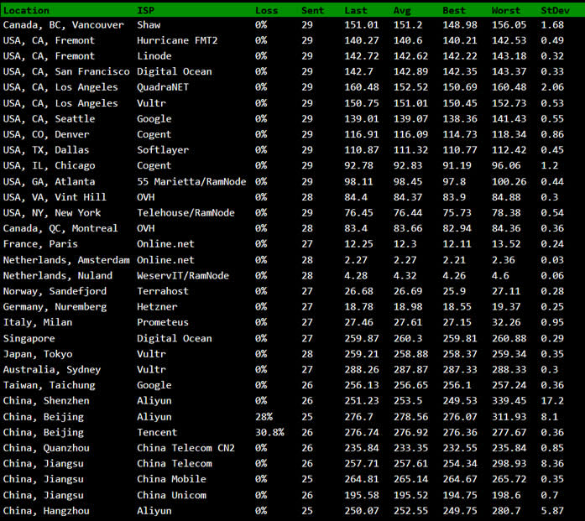Click the 30.8% loss value
This screenshot has width=585, height=521.
269,433
